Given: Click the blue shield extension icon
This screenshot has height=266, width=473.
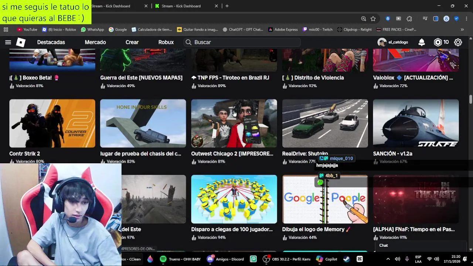Looking at the screenshot, I should 456,18.
